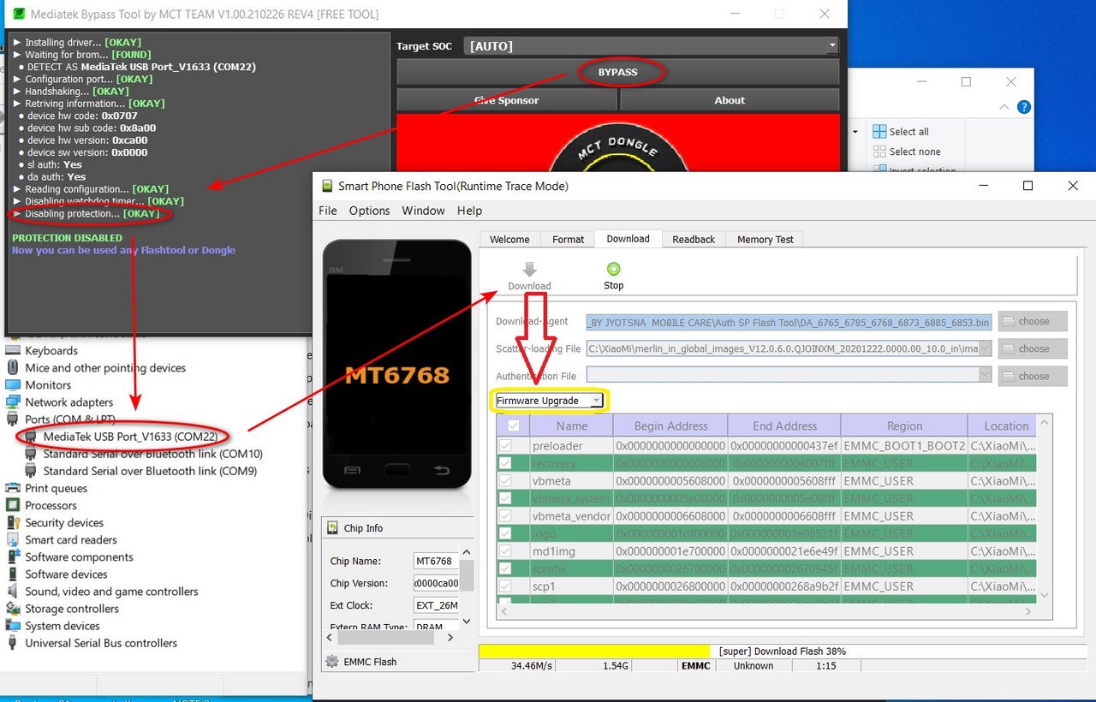Open the blue Help icon in Explorer window

1024,107
